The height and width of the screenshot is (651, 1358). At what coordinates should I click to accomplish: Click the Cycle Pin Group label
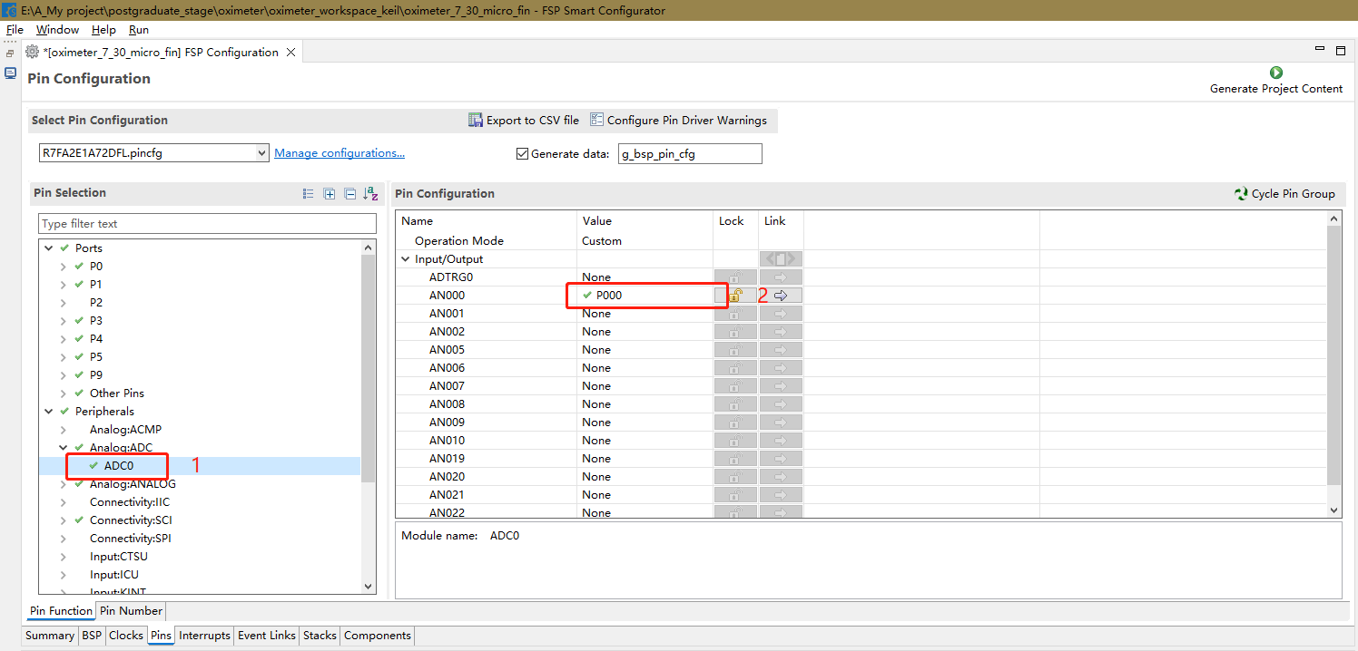(x=1294, y=193)
